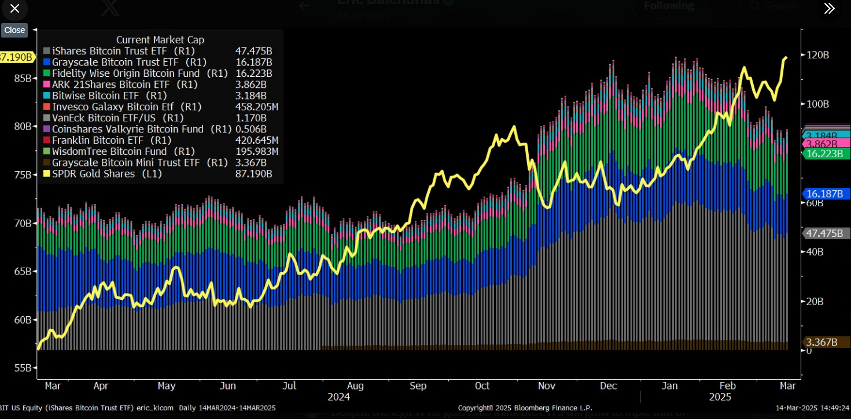Click the '2024' year label below axis
Viewport: 851px width, 419px height.
pyautogui.click(x=338, y=398)
